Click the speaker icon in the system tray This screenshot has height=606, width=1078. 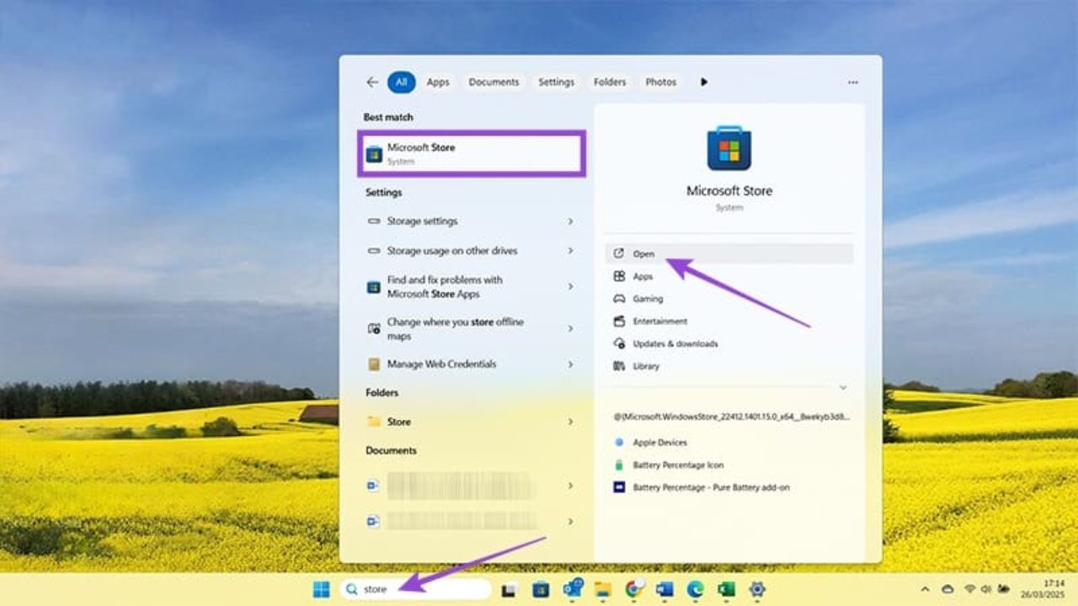tap(985, 589)
